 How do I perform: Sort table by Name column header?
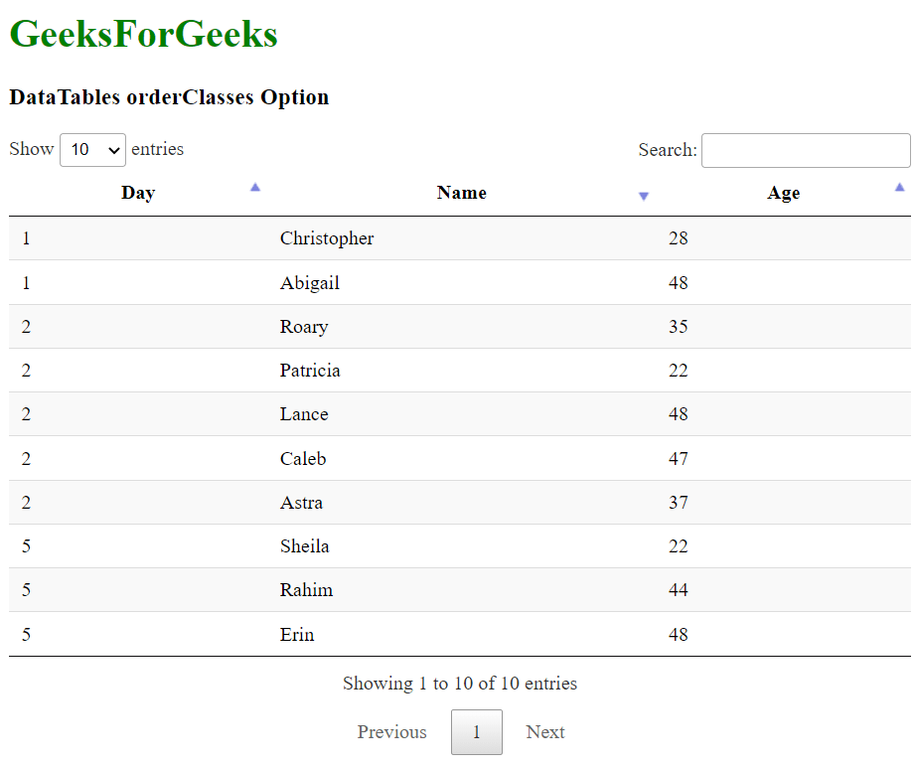coord(462,193)
